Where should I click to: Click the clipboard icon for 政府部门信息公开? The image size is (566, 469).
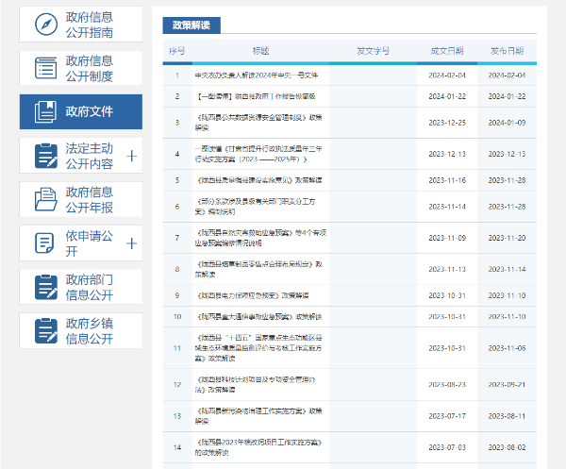pos(45,287)
